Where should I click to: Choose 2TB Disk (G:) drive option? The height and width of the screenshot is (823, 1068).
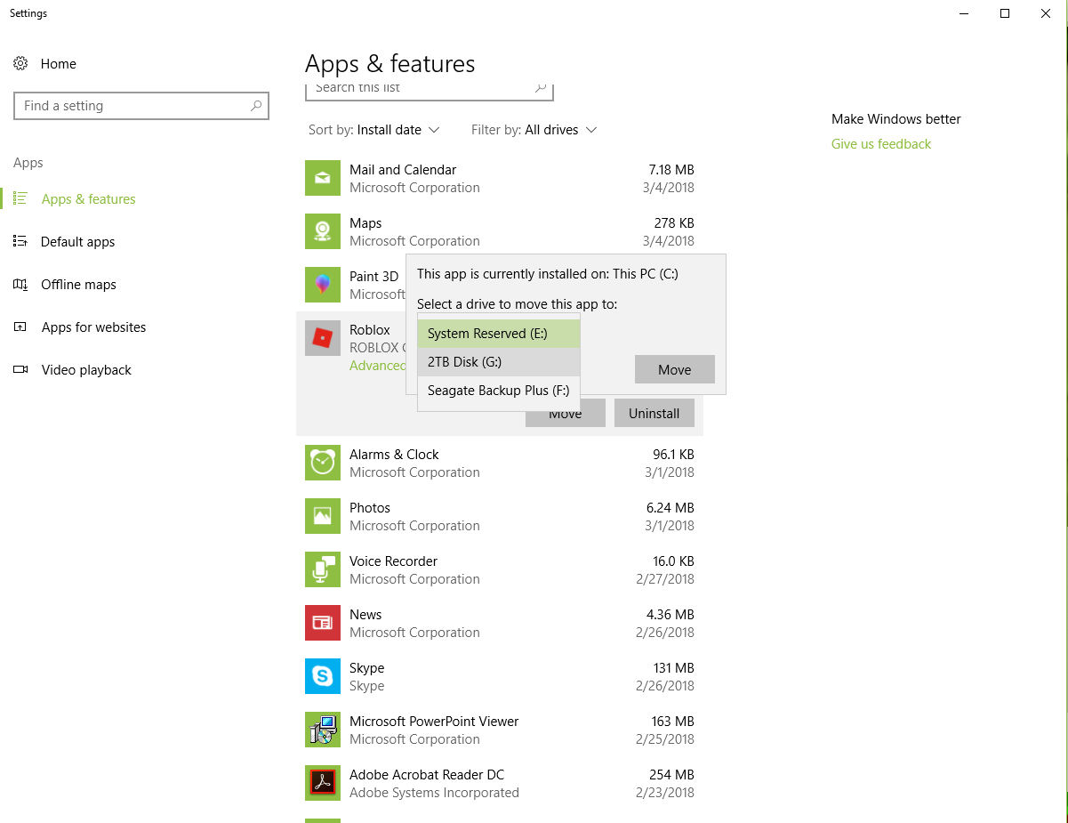pyautogui.click(x=499, y=362)
